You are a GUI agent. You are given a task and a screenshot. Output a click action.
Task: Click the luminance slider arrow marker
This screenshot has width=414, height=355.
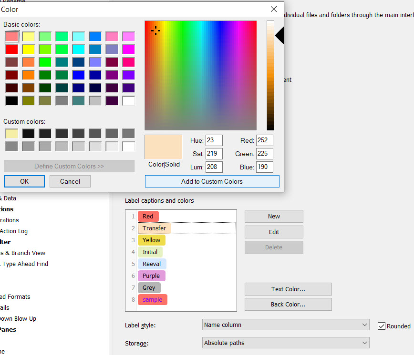(279, 36)
